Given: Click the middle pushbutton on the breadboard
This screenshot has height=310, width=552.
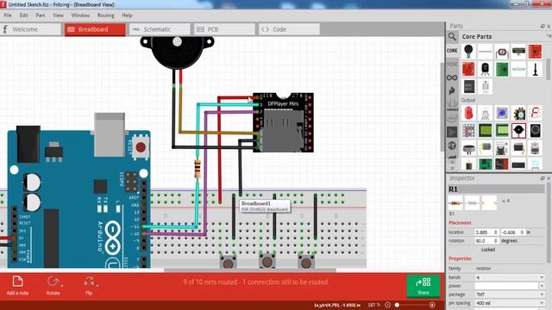Looking at the screenshot, I should point(267,262).
